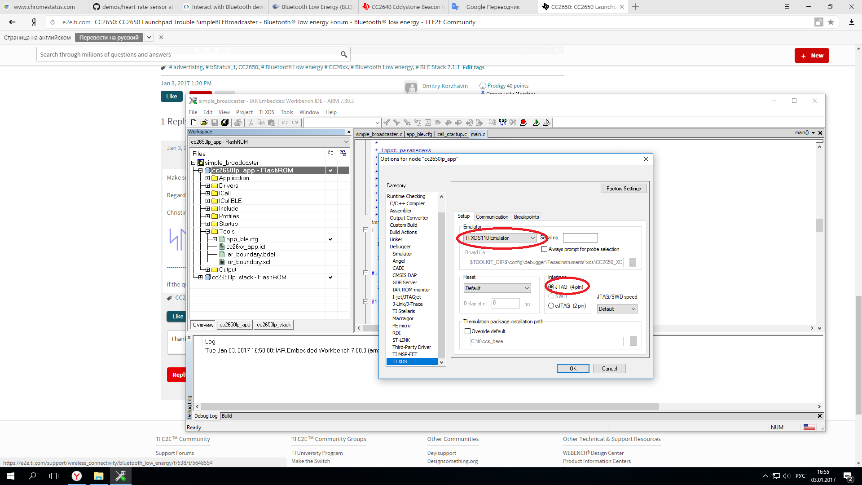Click the Factory Settings button
This screenshot has height=485, width=862.
(623, 189)
